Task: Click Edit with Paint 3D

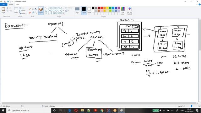Action: pos(129,11)
